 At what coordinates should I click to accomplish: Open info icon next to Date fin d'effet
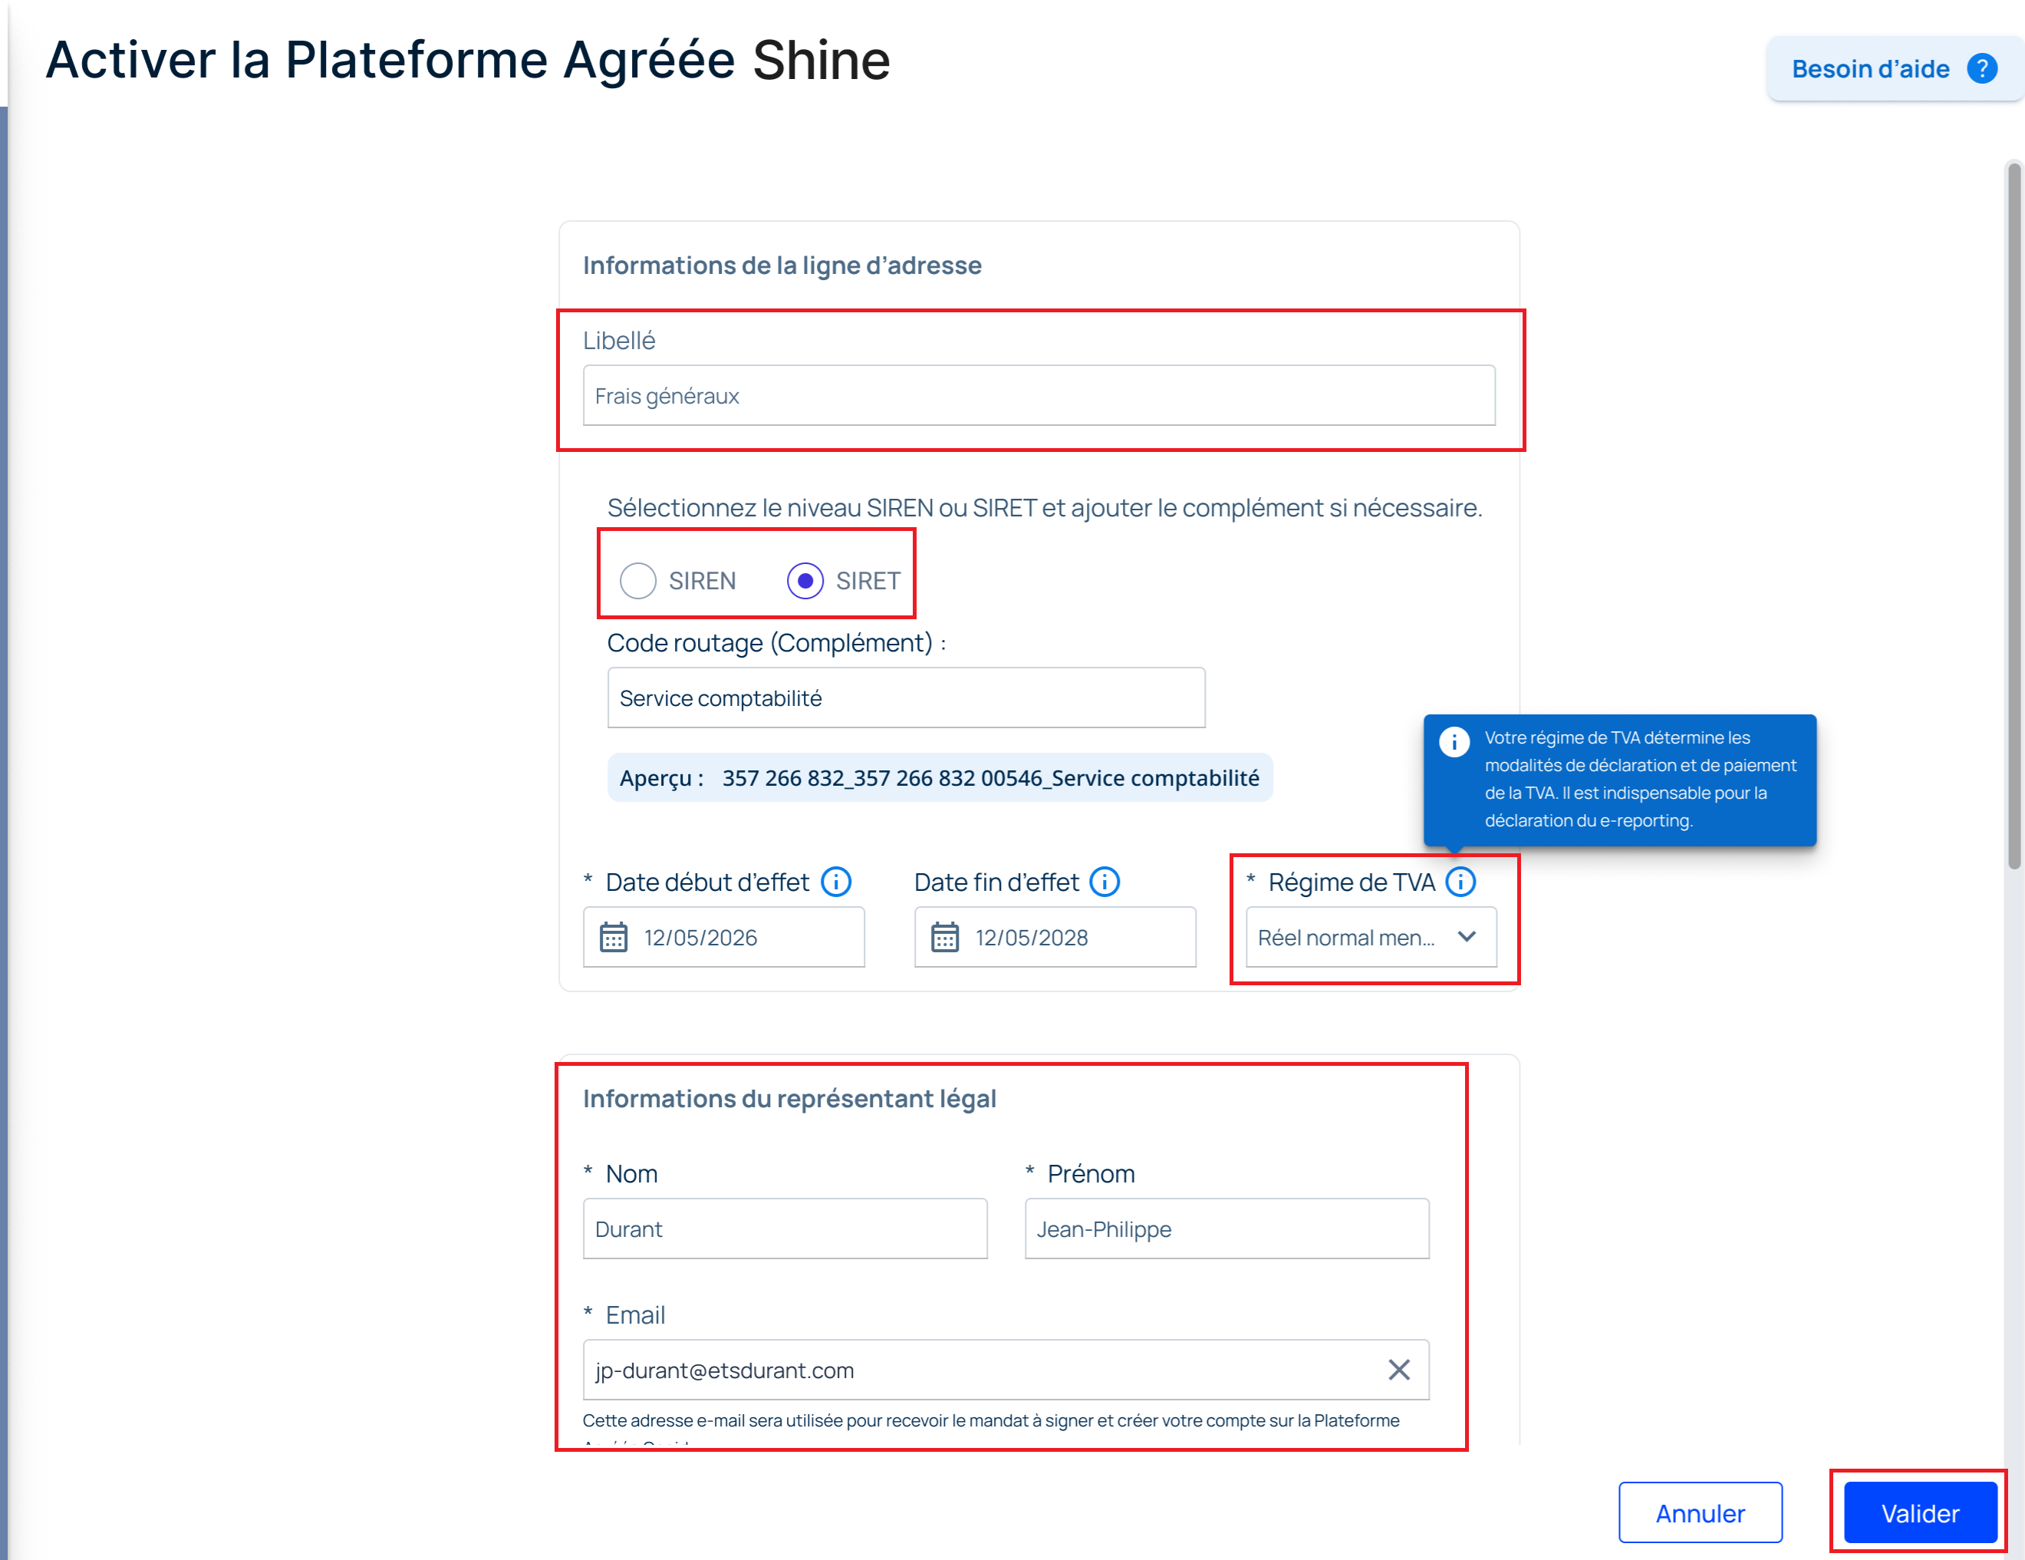point(1105,881)
